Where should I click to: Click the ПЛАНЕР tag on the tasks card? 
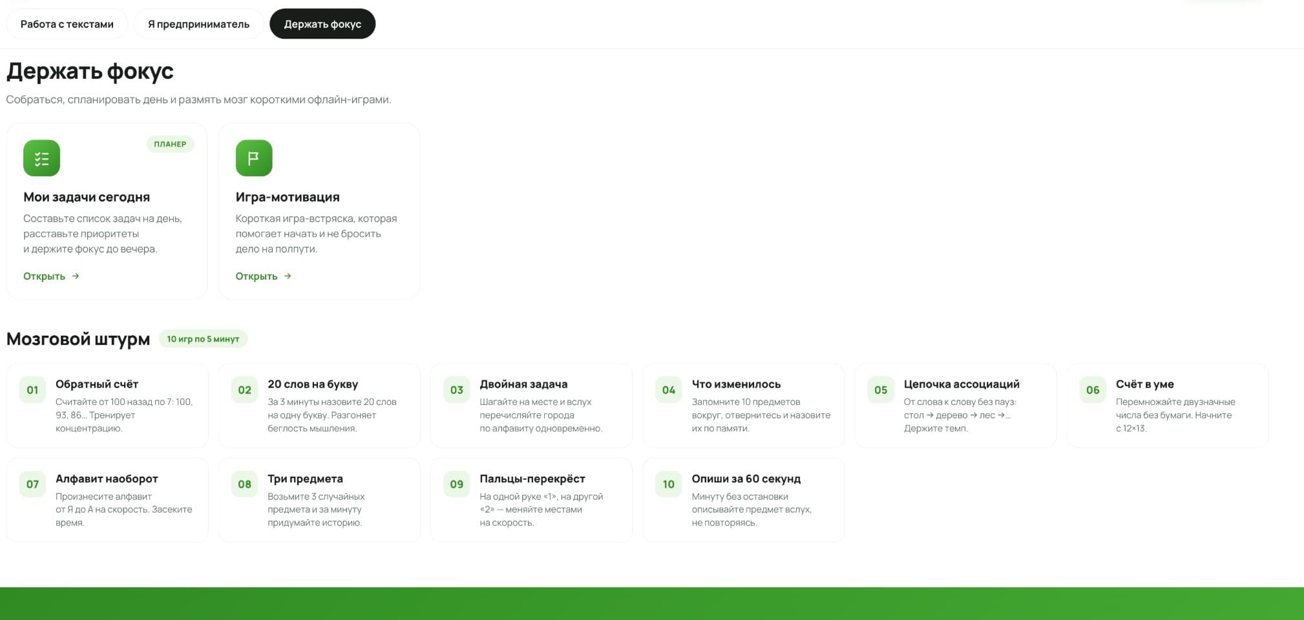tap(170, 144)
